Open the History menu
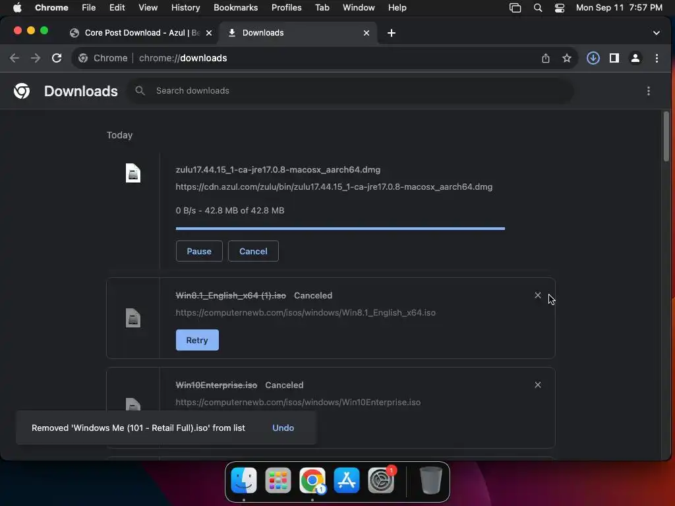Image resolution: width=675 pixels, height=506 pixels. point(185,7)
